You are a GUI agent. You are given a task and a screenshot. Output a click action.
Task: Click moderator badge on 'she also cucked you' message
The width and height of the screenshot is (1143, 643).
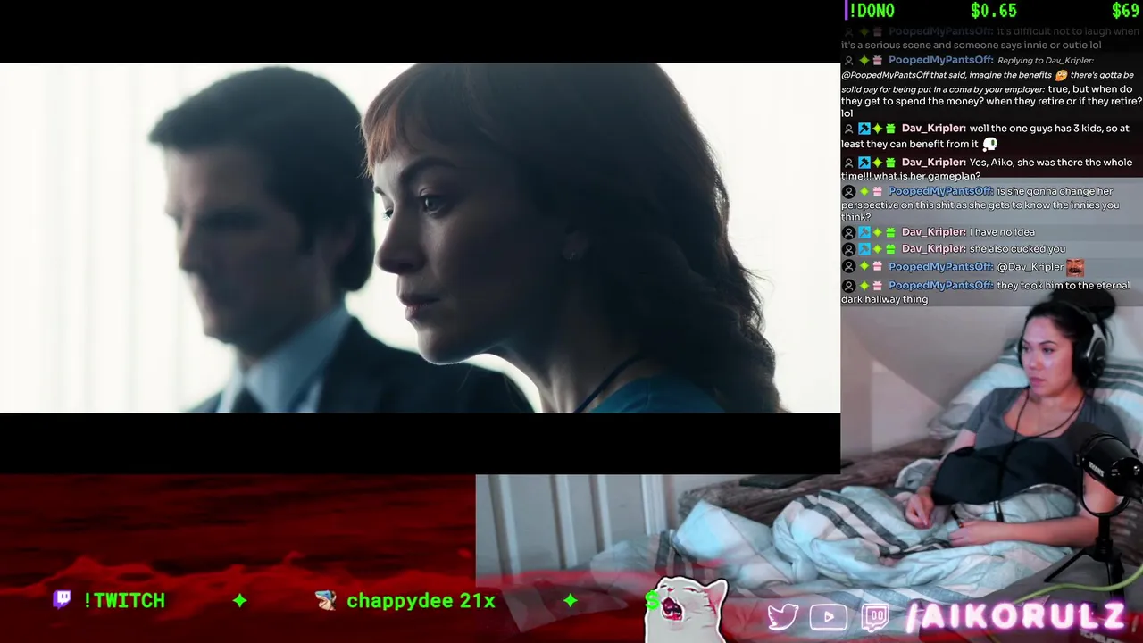(864, 249)
